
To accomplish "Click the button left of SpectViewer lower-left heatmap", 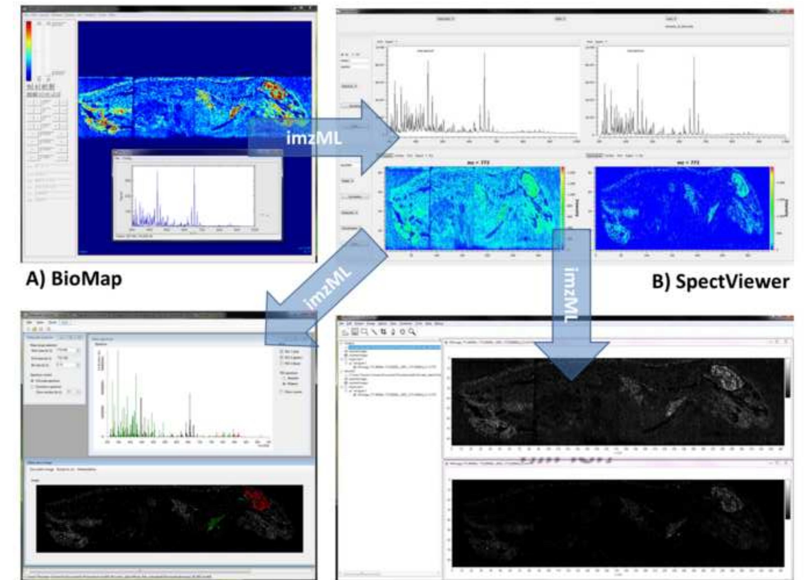I will pos(354,197).
